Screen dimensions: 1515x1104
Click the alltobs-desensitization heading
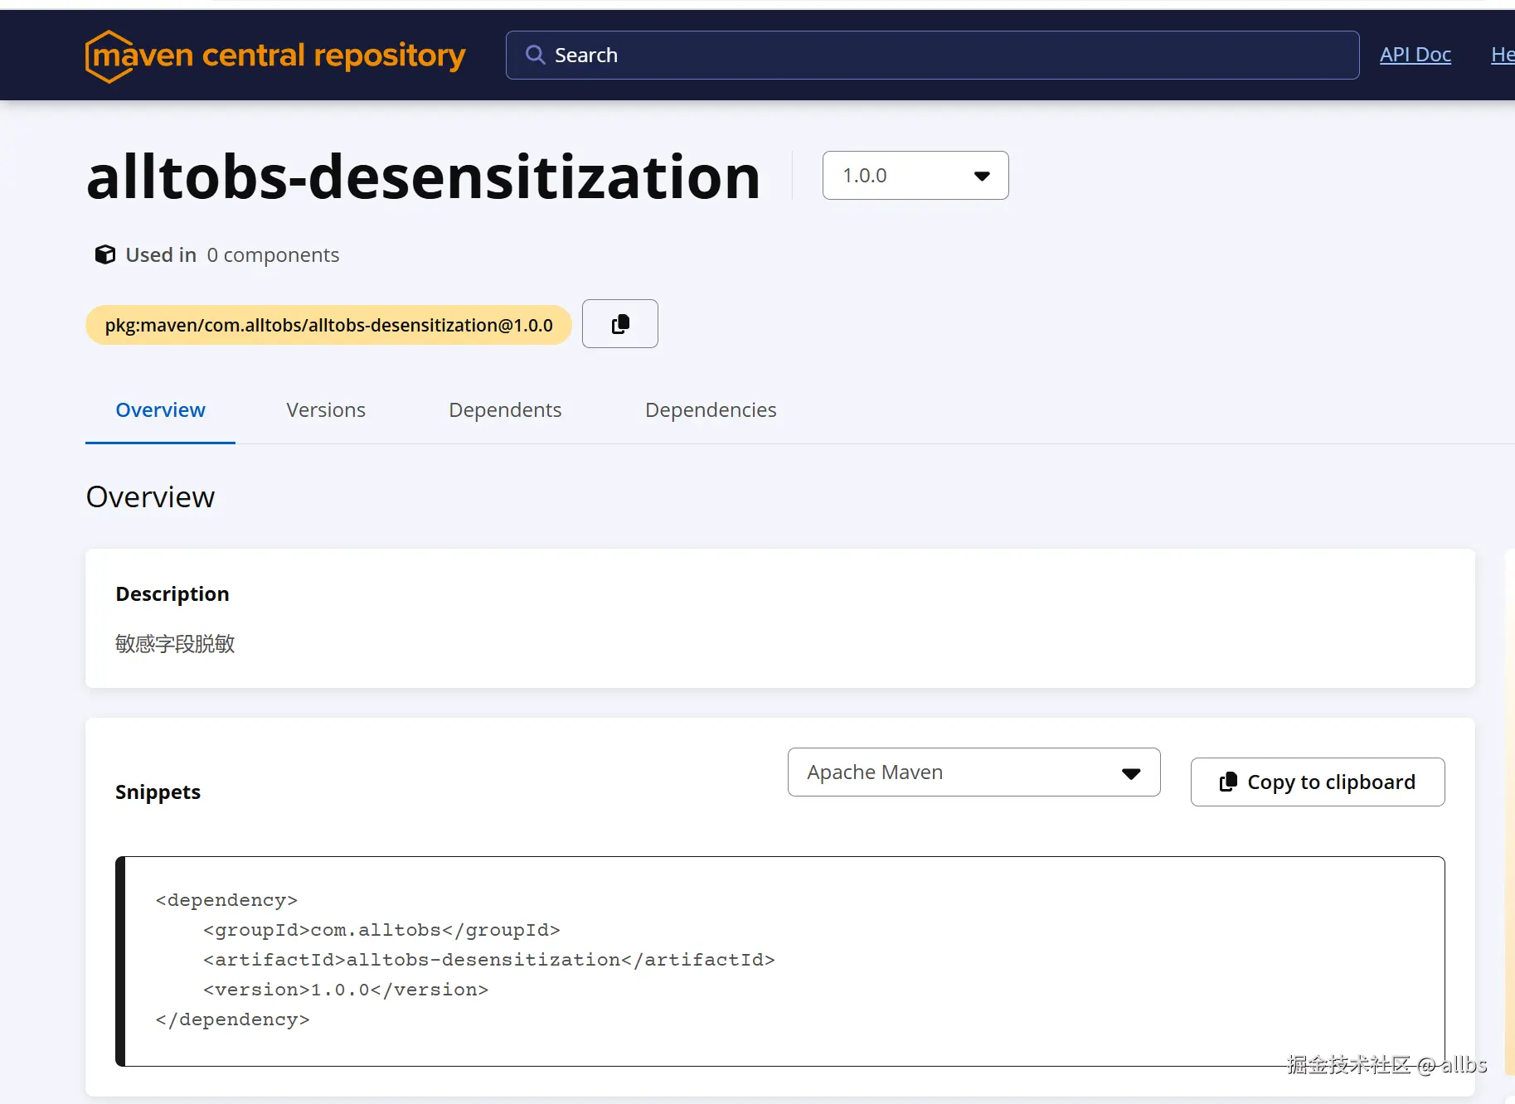click(x=423, y=177)
